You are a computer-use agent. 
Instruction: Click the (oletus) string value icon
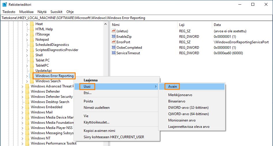tap(114, 31)
